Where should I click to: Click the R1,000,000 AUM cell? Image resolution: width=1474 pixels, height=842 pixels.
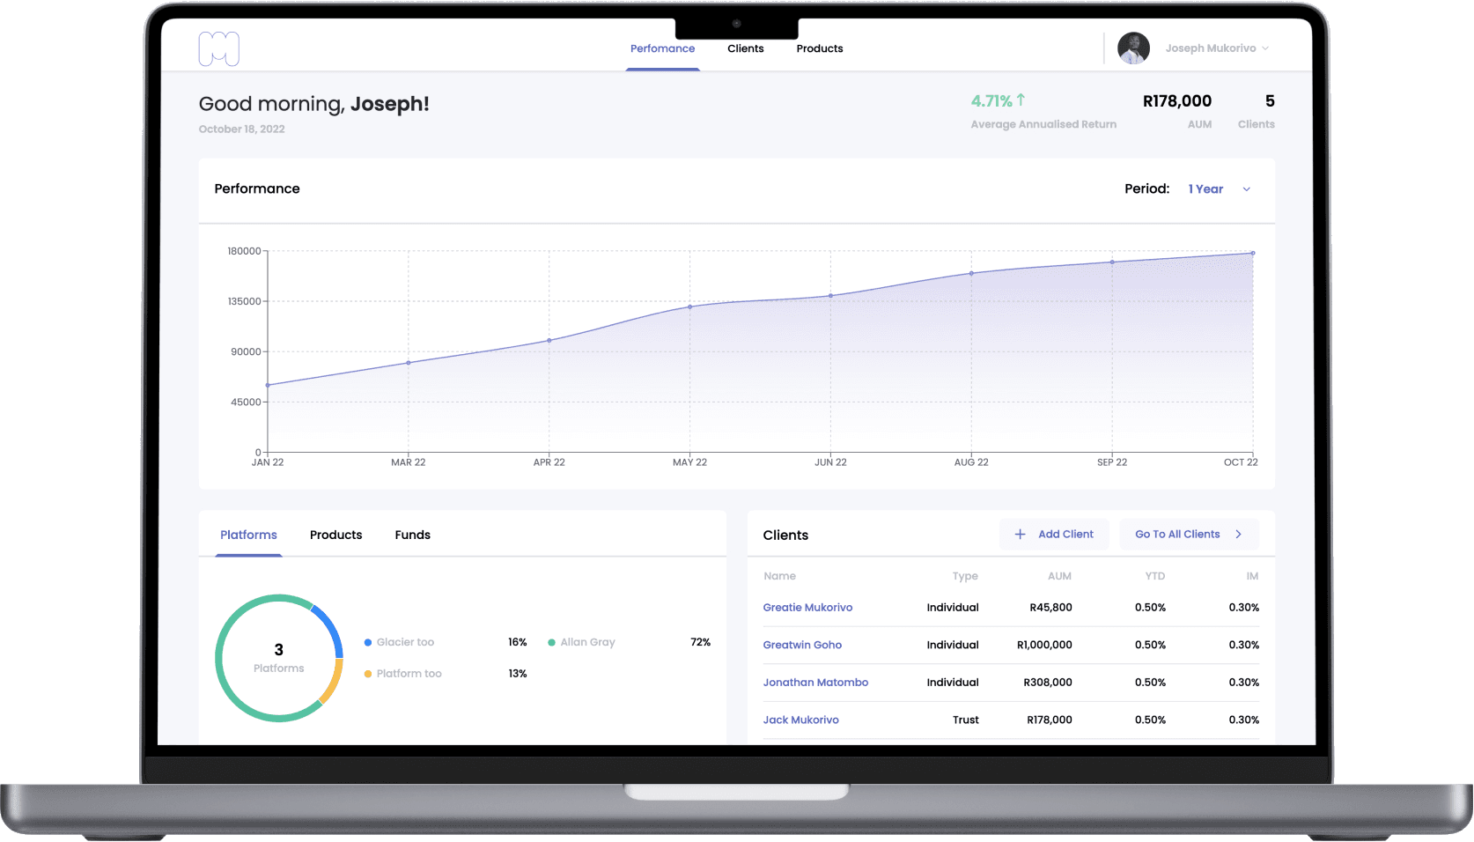pos(1044,645)
